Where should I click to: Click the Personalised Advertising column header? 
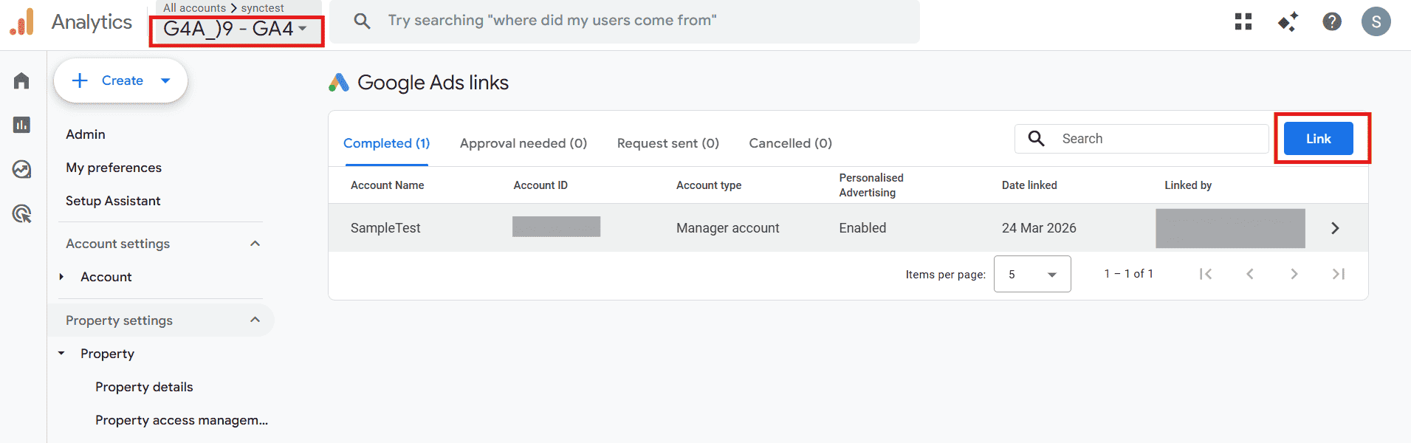tap(871, 185)
